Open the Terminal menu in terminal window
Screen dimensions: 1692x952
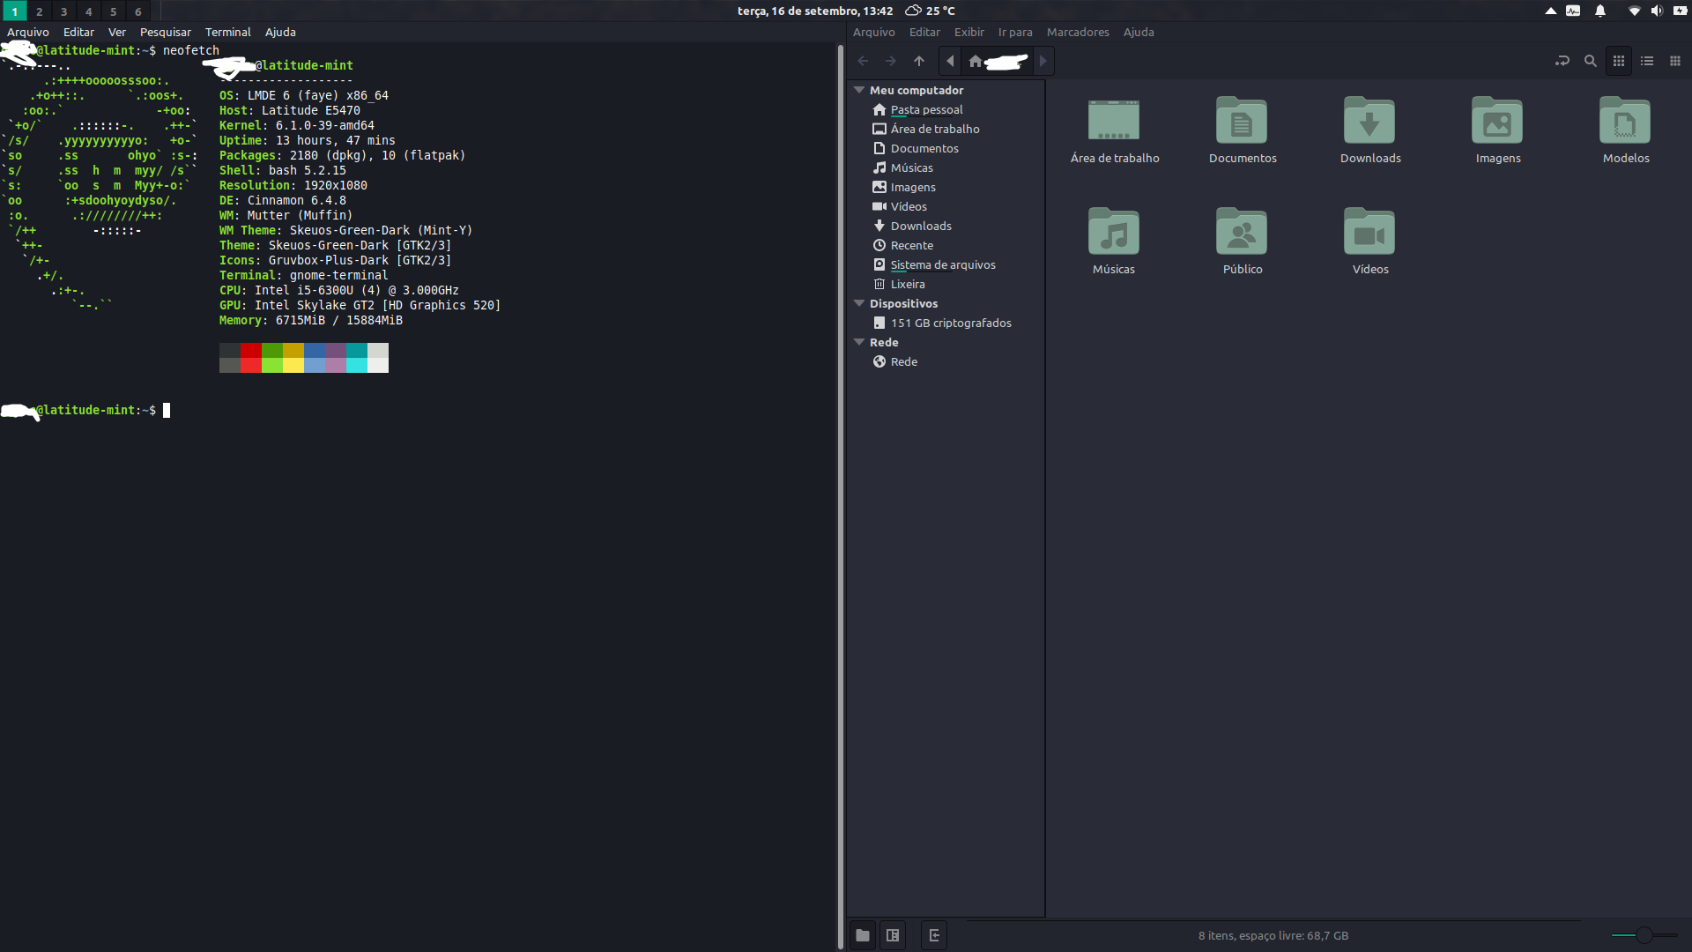(227, 32)
